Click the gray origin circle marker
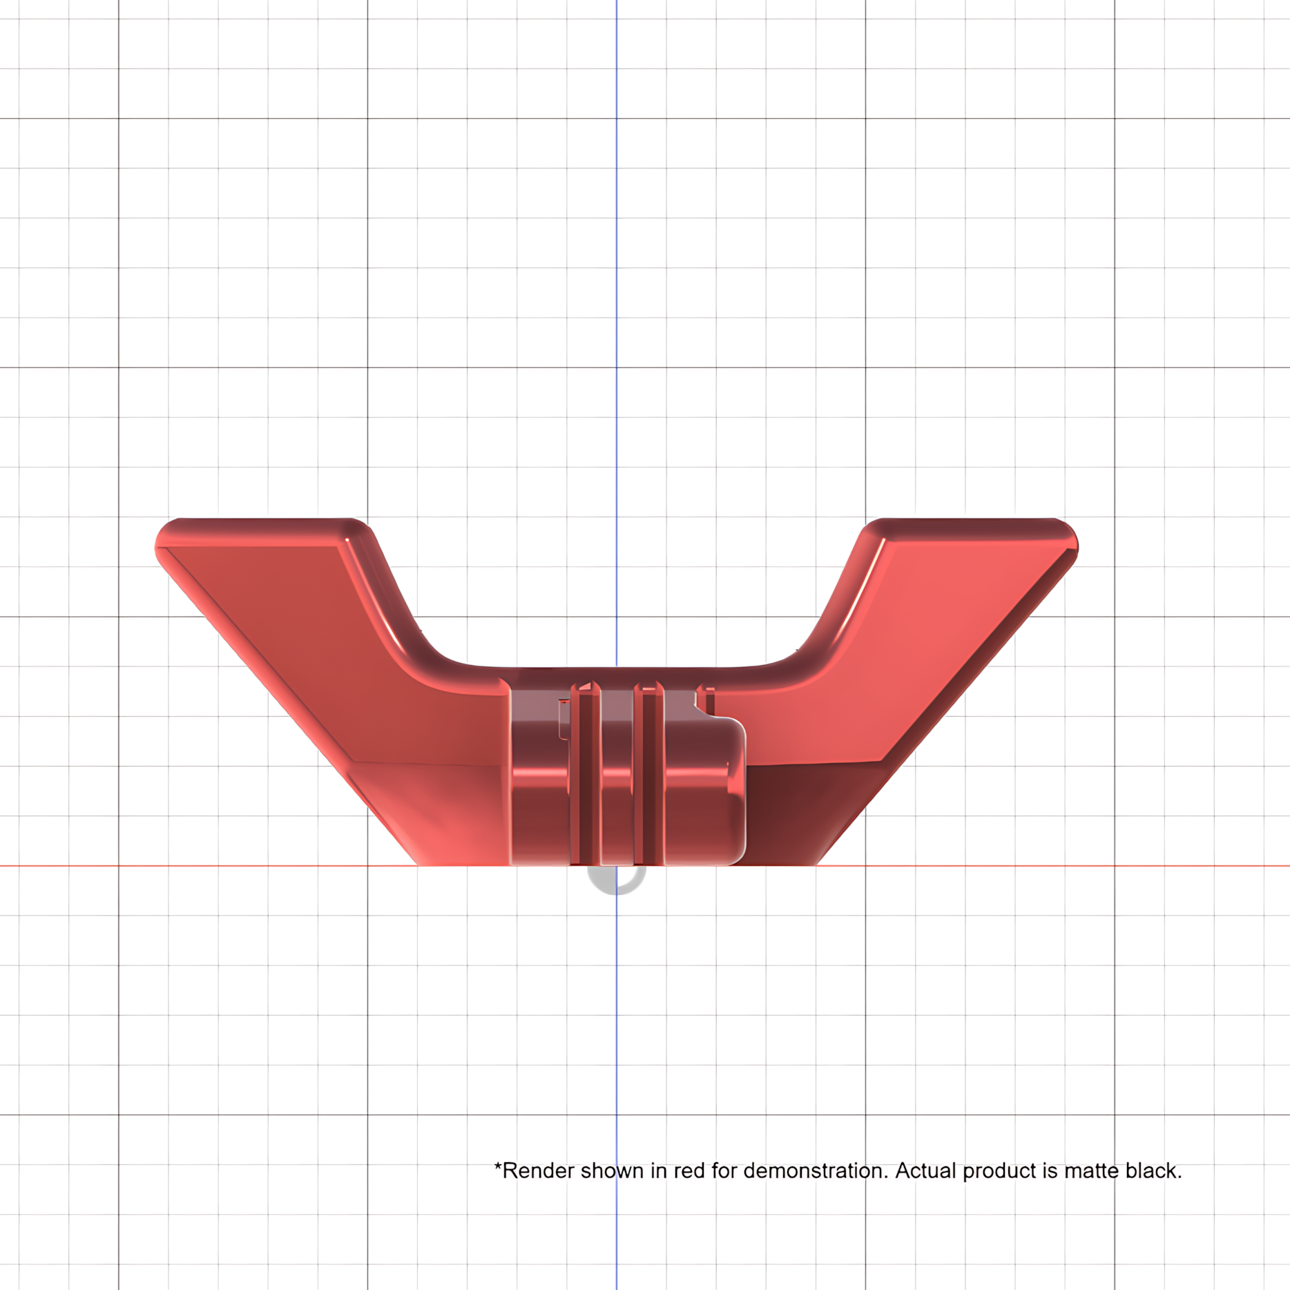This screenshot has width=1290, height=1290. point(617,880)
